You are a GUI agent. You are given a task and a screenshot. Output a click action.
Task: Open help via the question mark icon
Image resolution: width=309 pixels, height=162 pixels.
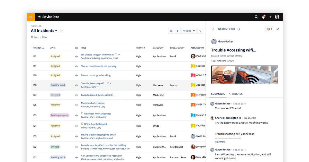[x=200, y=31]
